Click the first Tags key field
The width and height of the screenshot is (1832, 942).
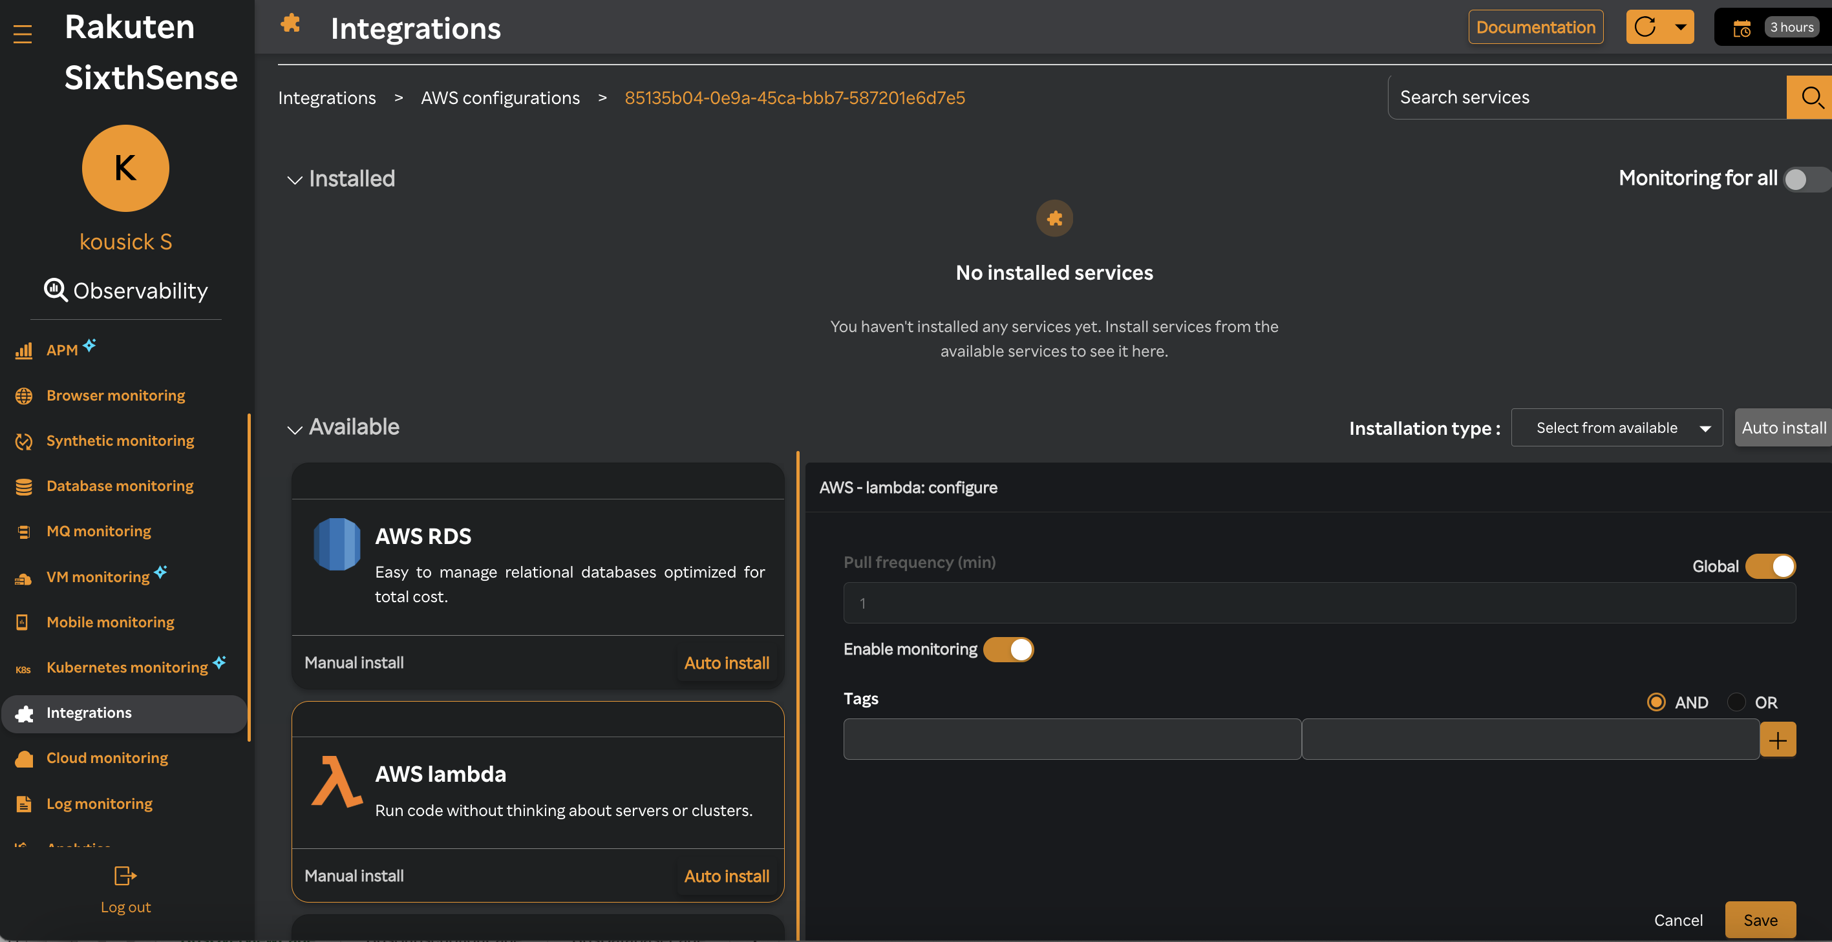pos(1072,739)
